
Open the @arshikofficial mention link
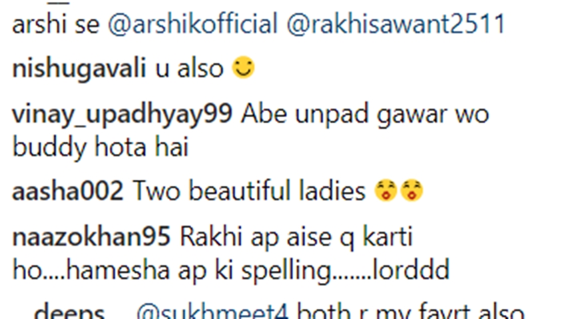tap(192, 24)
